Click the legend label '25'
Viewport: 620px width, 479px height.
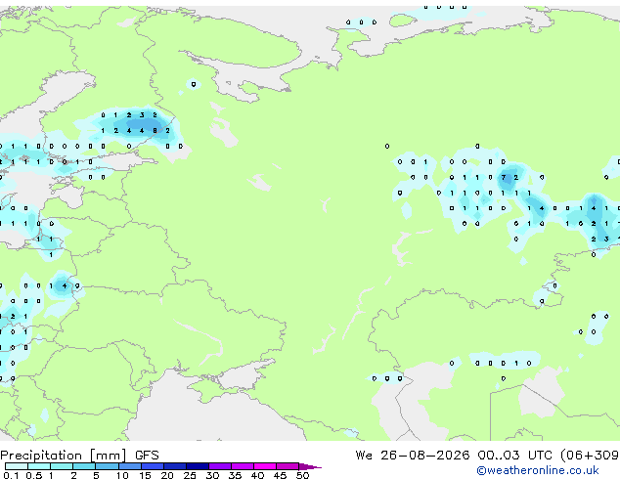pyautogui.click(x=190, y=475)
